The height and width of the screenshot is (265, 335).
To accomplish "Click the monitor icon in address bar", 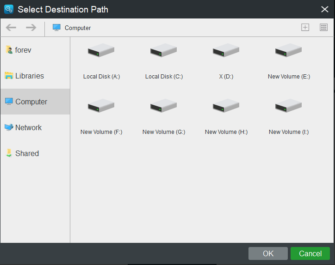I will click(x=56, y=28).
